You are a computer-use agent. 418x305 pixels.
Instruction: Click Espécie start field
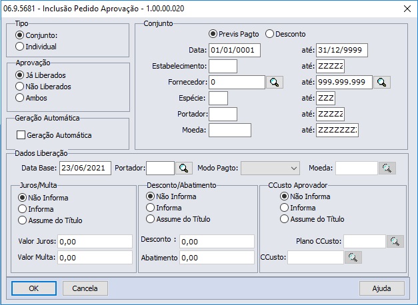[x=218, y=99]
